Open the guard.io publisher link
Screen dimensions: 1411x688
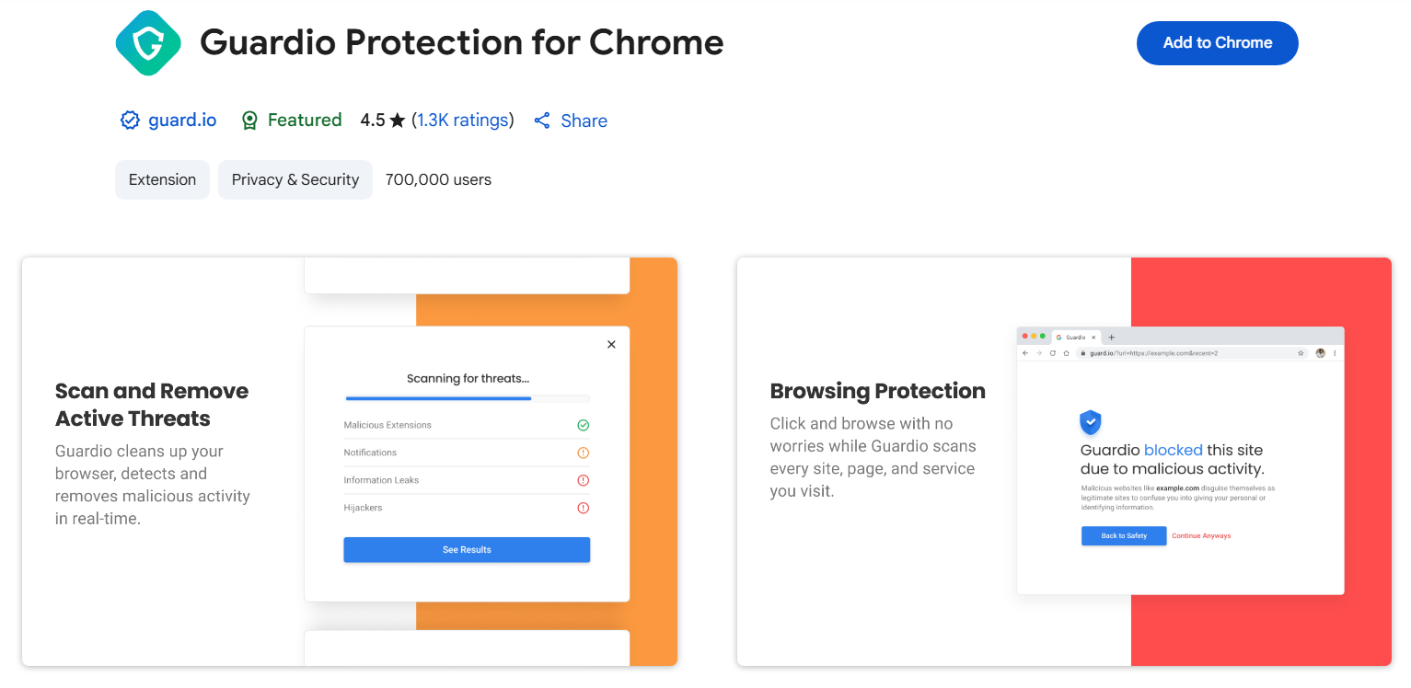(x=182, y=120)
